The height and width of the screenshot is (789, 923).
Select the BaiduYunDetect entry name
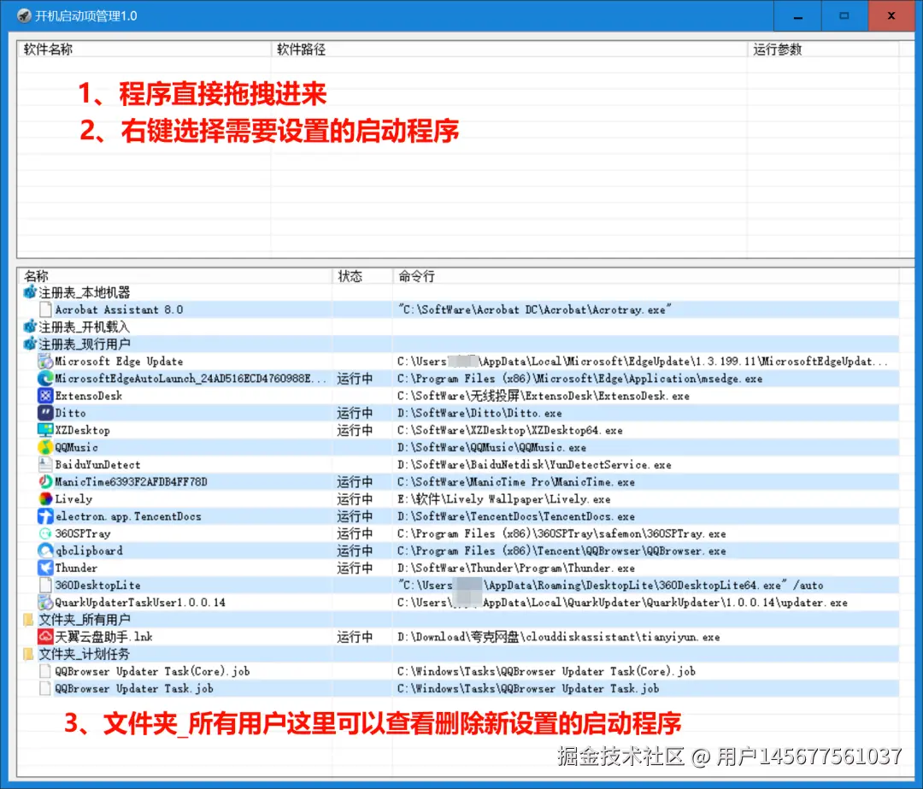point(97,464)
